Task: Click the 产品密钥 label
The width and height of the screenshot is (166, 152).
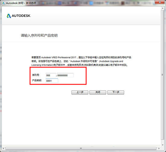Action: [37, 80]
